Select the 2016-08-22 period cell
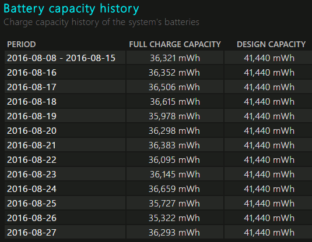312x242 pixels. (x=65, y=159)
